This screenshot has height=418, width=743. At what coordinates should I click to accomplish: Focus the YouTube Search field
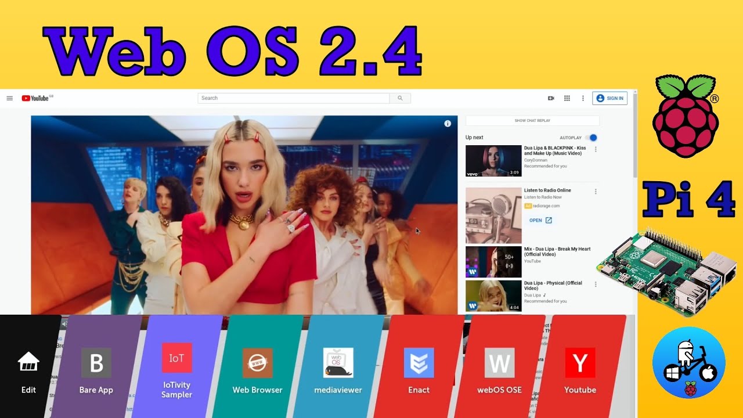[x=293, y=98]
